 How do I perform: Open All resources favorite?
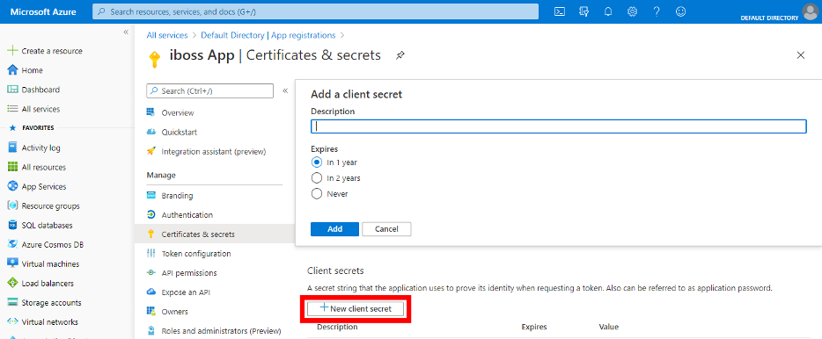tap(37, 167)
